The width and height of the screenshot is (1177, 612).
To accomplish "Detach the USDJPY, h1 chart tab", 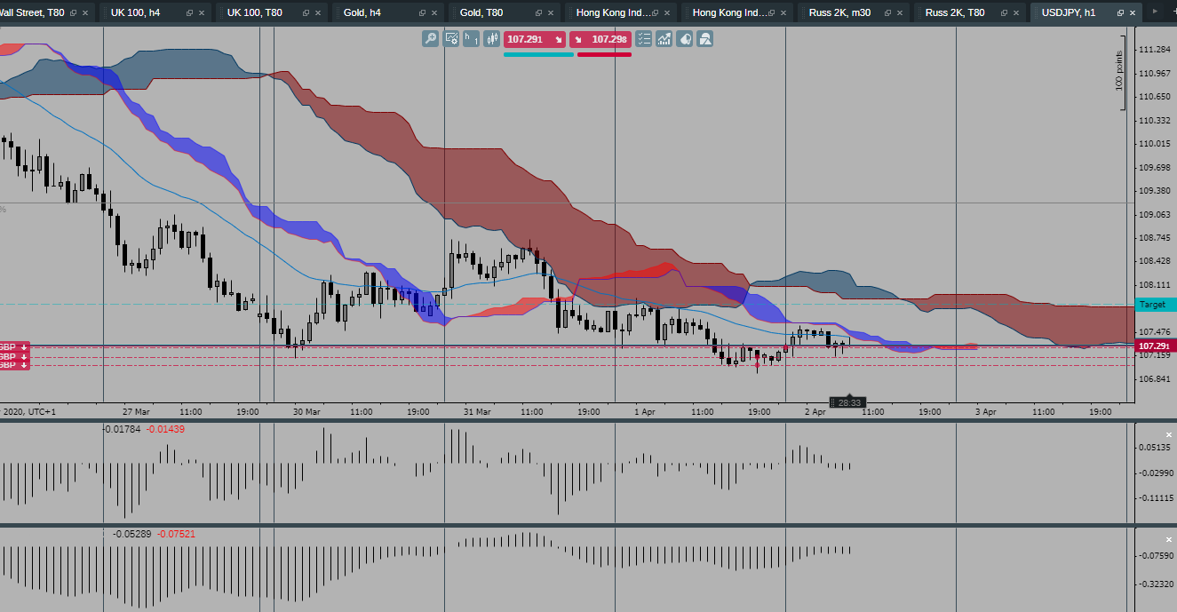I will (1120, 13).
